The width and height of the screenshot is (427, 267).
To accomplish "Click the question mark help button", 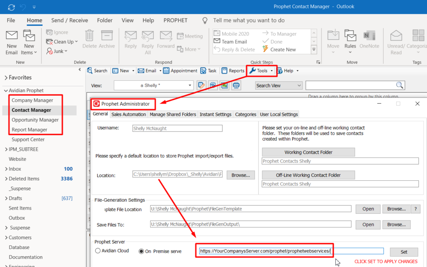I will (416, 209).
